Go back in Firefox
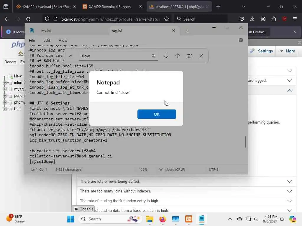The width and height of the screenshot is (302, 226). click(x=7, y=19)
